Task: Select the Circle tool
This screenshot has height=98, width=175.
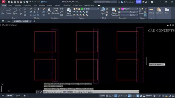Action: 15,11
